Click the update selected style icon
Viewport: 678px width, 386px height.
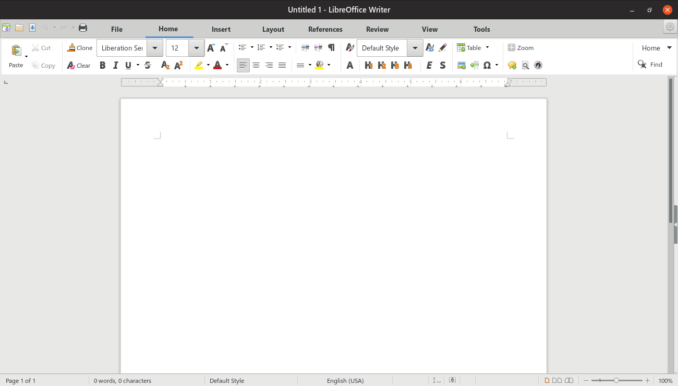coord(430,48)
